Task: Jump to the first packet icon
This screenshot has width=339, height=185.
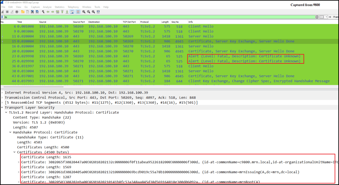Action: pos(62,12)
